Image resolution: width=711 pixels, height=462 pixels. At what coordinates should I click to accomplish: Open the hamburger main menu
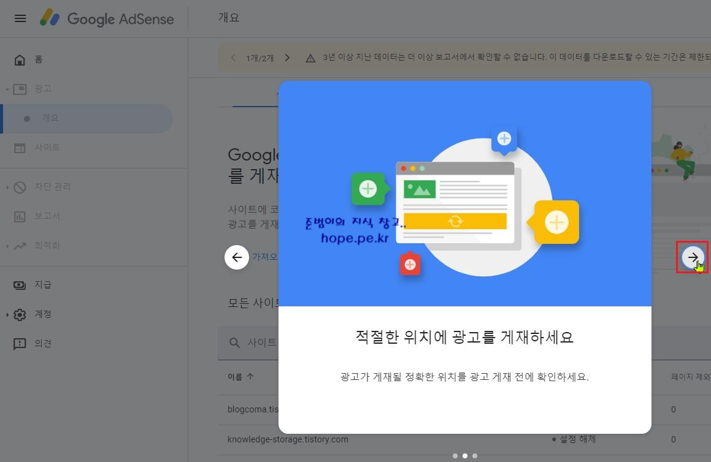click(x=20, y=18)
